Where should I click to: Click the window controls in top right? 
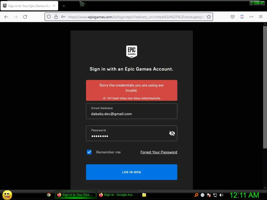point(257,3)
